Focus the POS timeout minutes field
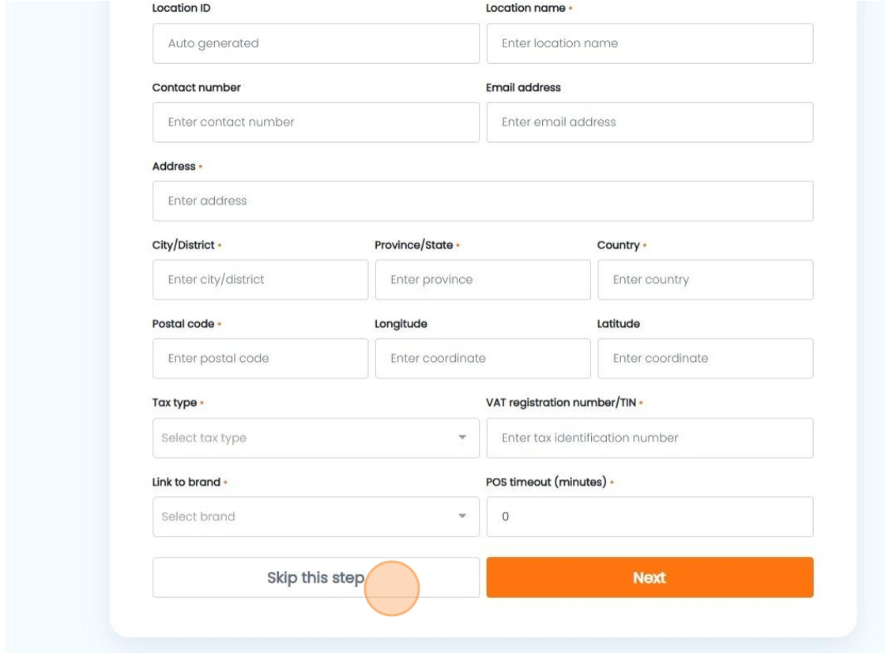Image resolution: width=885 pixels, height=654 pixels. pyautogui.click(x=650, y=517)
